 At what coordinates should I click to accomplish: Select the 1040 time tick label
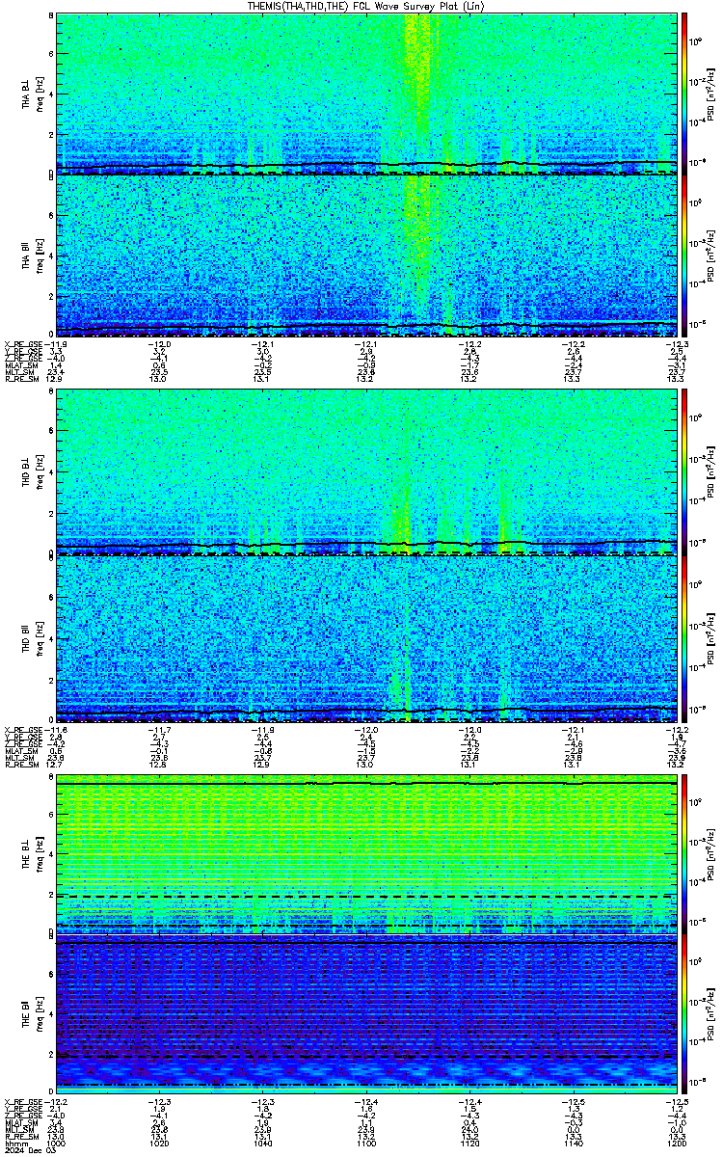[x=263, y=1144]
